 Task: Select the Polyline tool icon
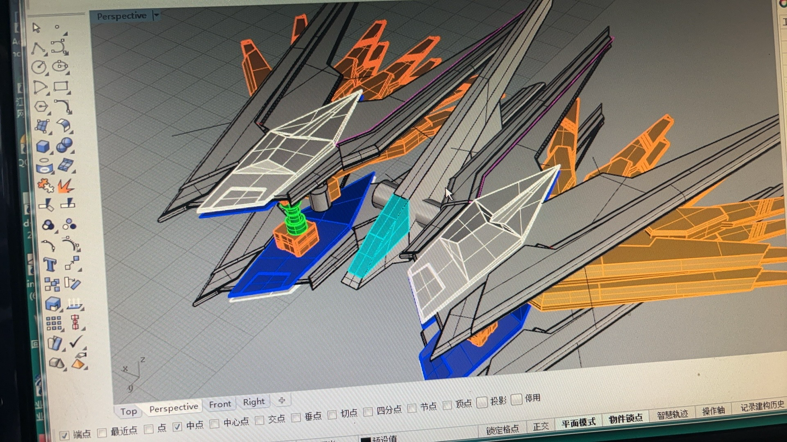click(38, 48)
